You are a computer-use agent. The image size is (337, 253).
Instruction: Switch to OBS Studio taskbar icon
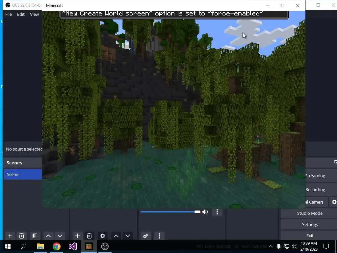tap(105, 246)
